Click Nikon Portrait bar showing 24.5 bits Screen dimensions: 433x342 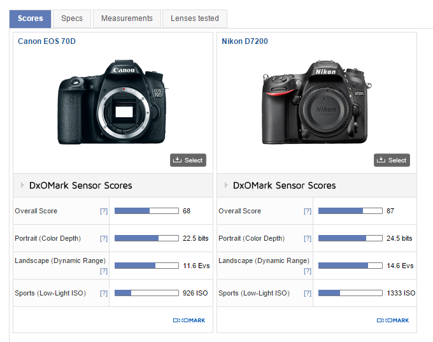350,238
